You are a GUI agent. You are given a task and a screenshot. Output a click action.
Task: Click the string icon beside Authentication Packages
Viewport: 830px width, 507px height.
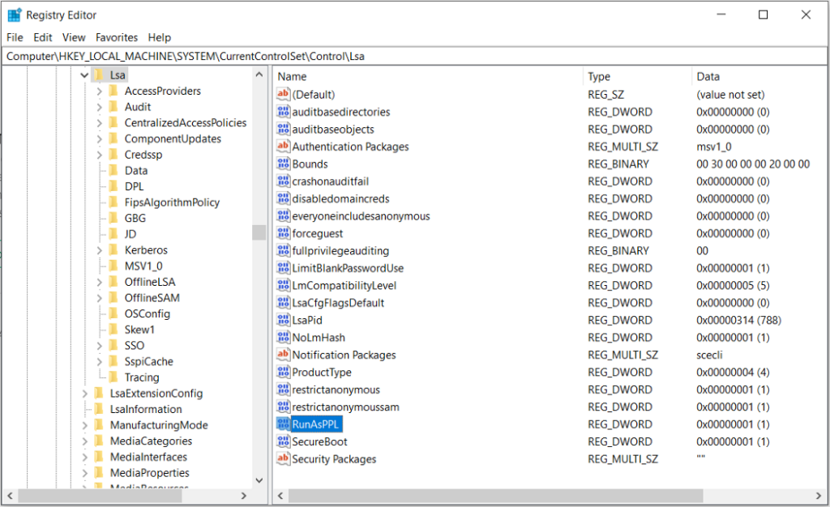[283, 147]
